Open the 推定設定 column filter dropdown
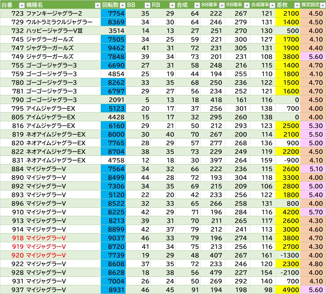 (322, 5)
